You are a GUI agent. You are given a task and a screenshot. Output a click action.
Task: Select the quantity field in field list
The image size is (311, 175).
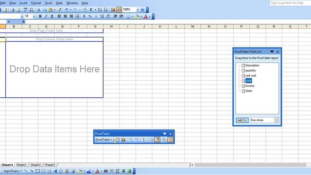[x=251, y=70]
